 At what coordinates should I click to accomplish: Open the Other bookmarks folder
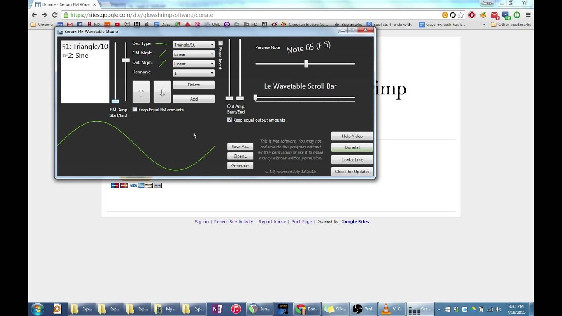tap(511, 25)
